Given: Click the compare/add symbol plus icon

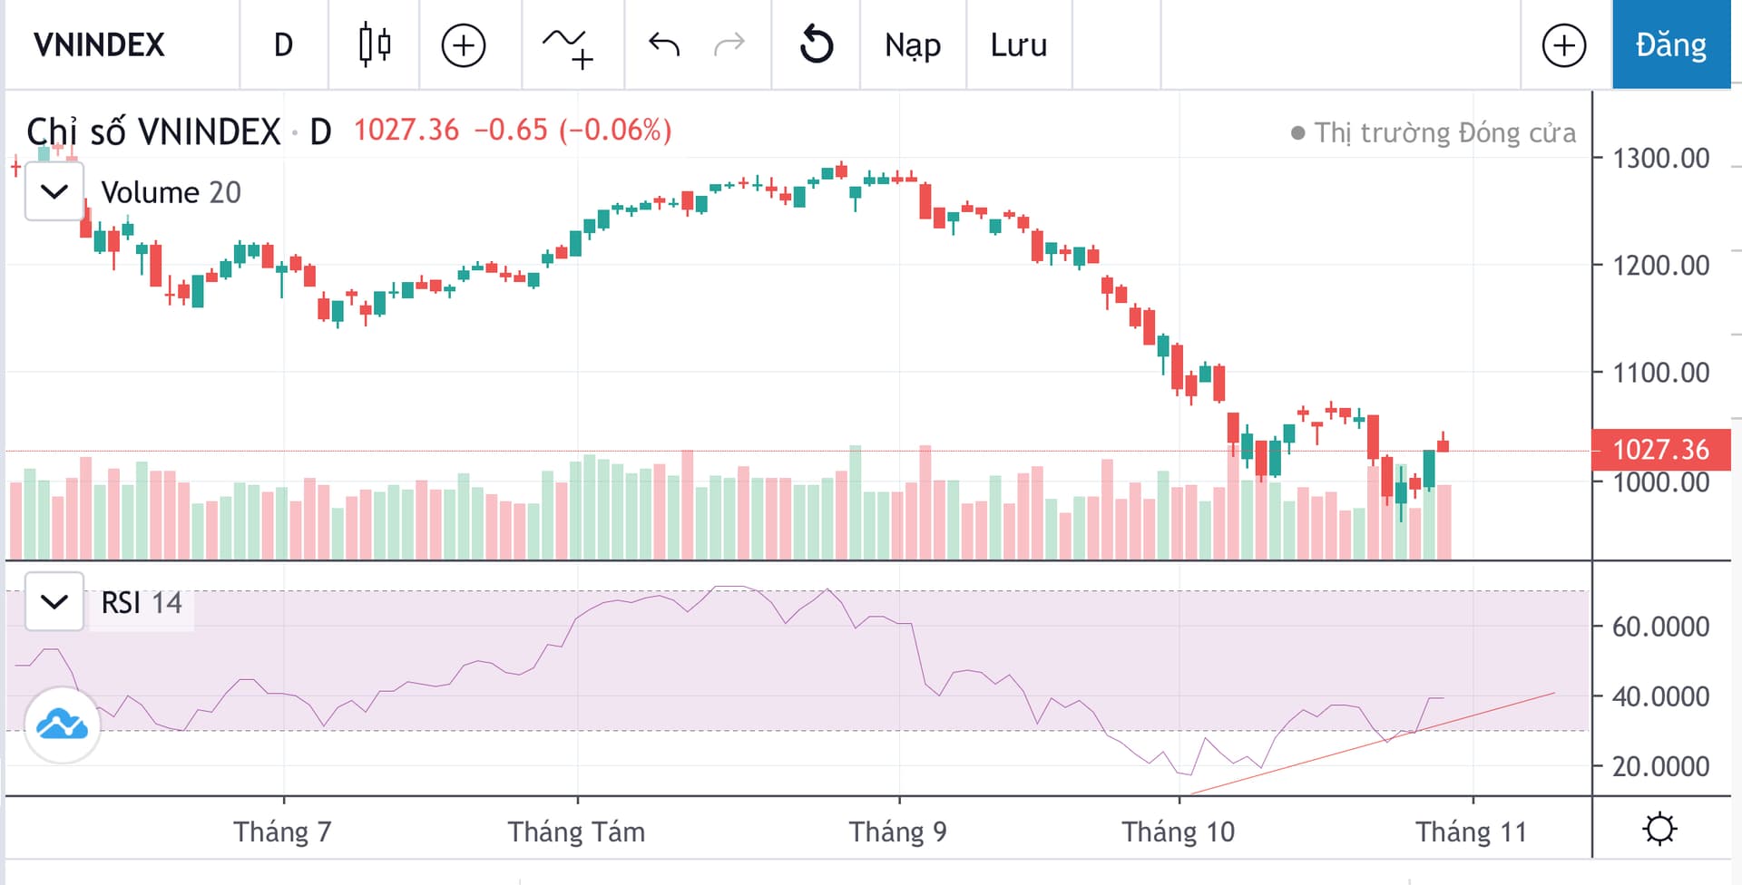Looking at the screenshot, I should coord(464,45).
